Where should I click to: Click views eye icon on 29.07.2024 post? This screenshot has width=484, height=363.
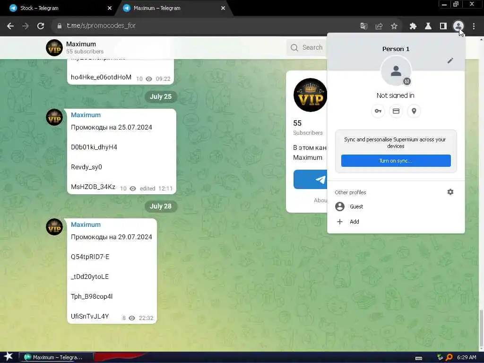132,318
